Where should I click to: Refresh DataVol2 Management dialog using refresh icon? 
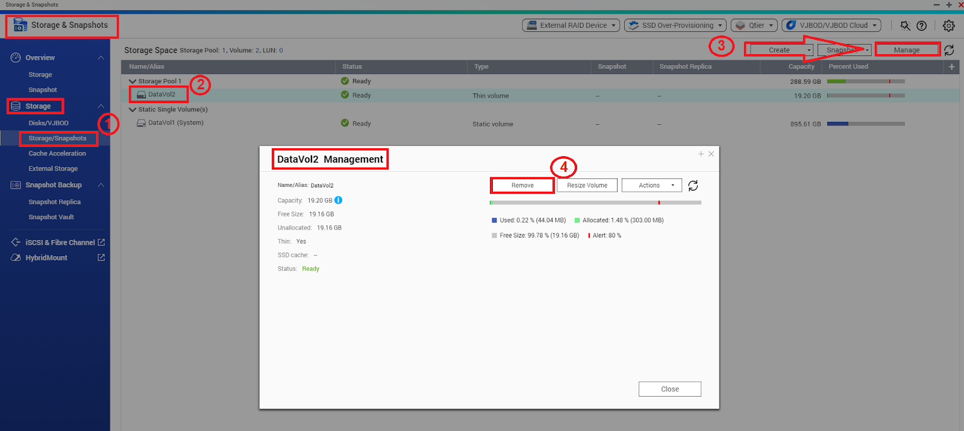(693, 186)
